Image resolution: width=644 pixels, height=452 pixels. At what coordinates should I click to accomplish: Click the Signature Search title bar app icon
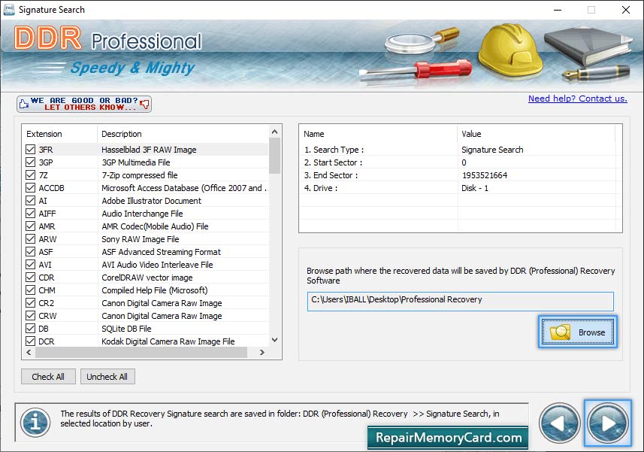[8, 10]
